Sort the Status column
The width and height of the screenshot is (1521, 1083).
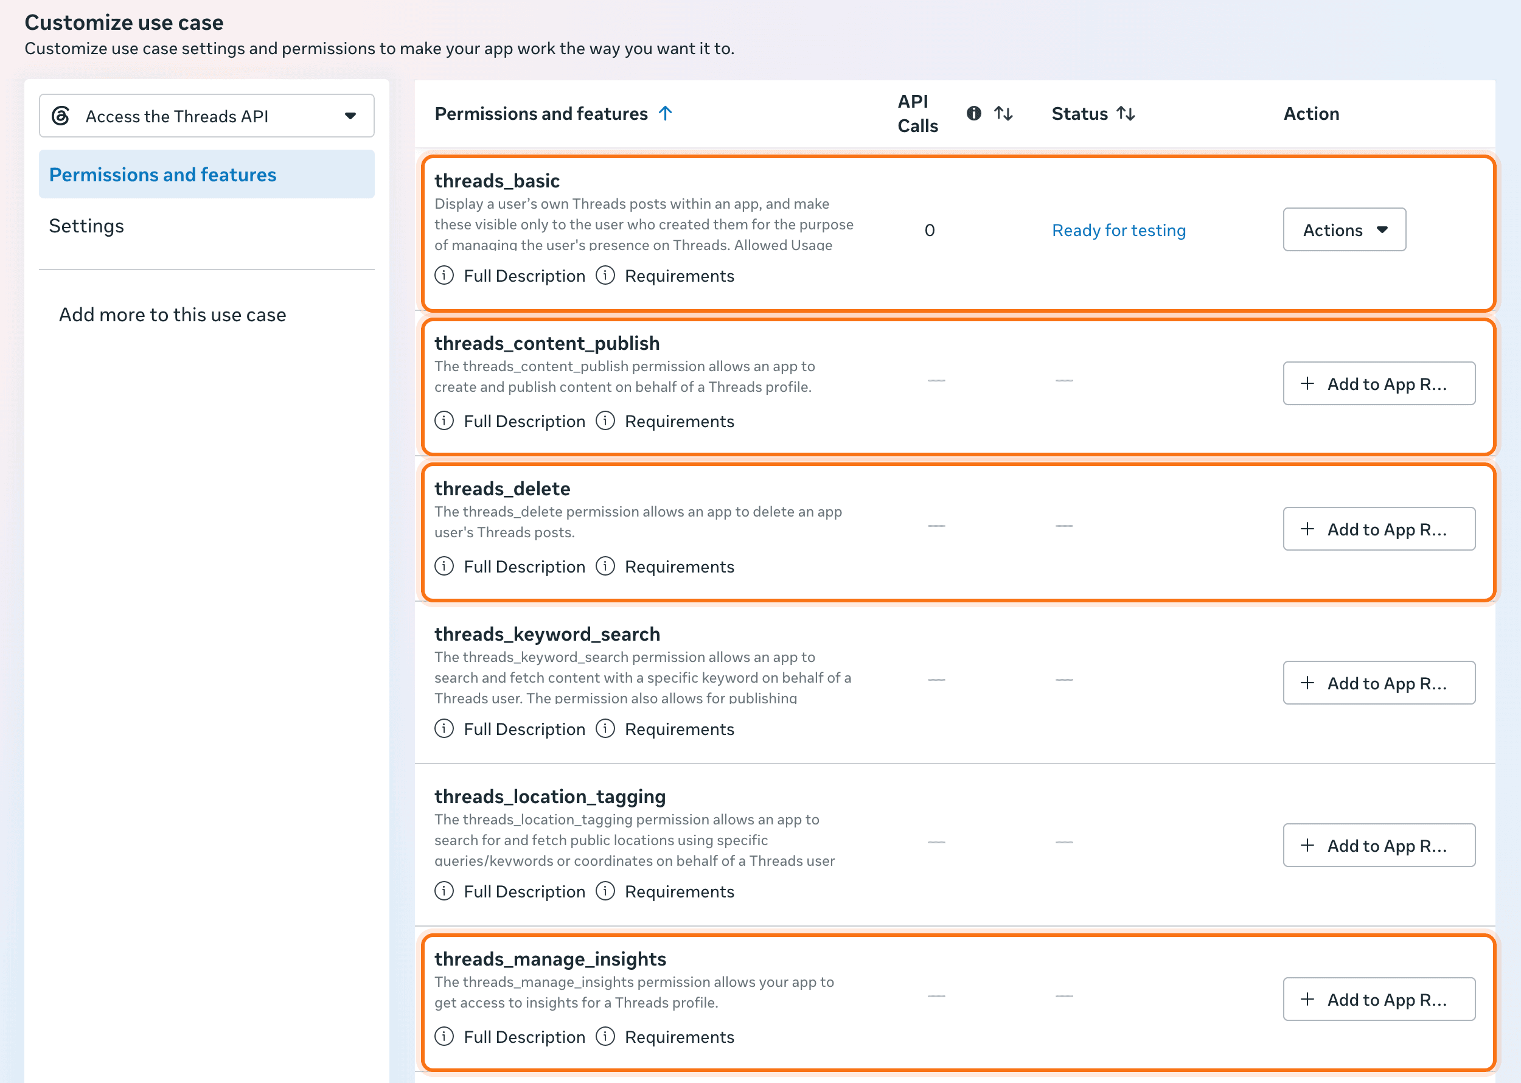[x=1126, y=113]
